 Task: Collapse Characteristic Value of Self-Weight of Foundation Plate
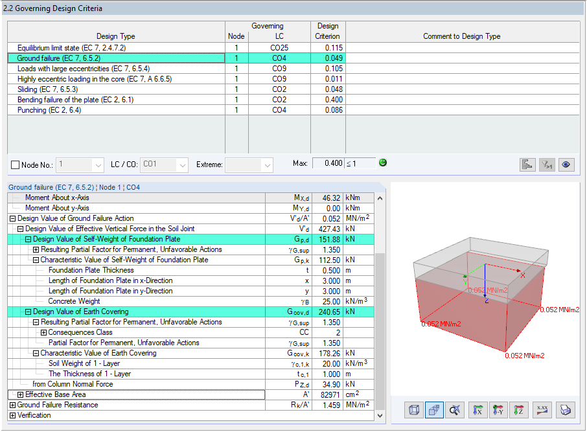click(x=36, y=260)
